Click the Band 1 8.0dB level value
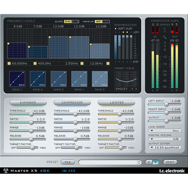The image size is (188, 188). click(x=18, y=26)
